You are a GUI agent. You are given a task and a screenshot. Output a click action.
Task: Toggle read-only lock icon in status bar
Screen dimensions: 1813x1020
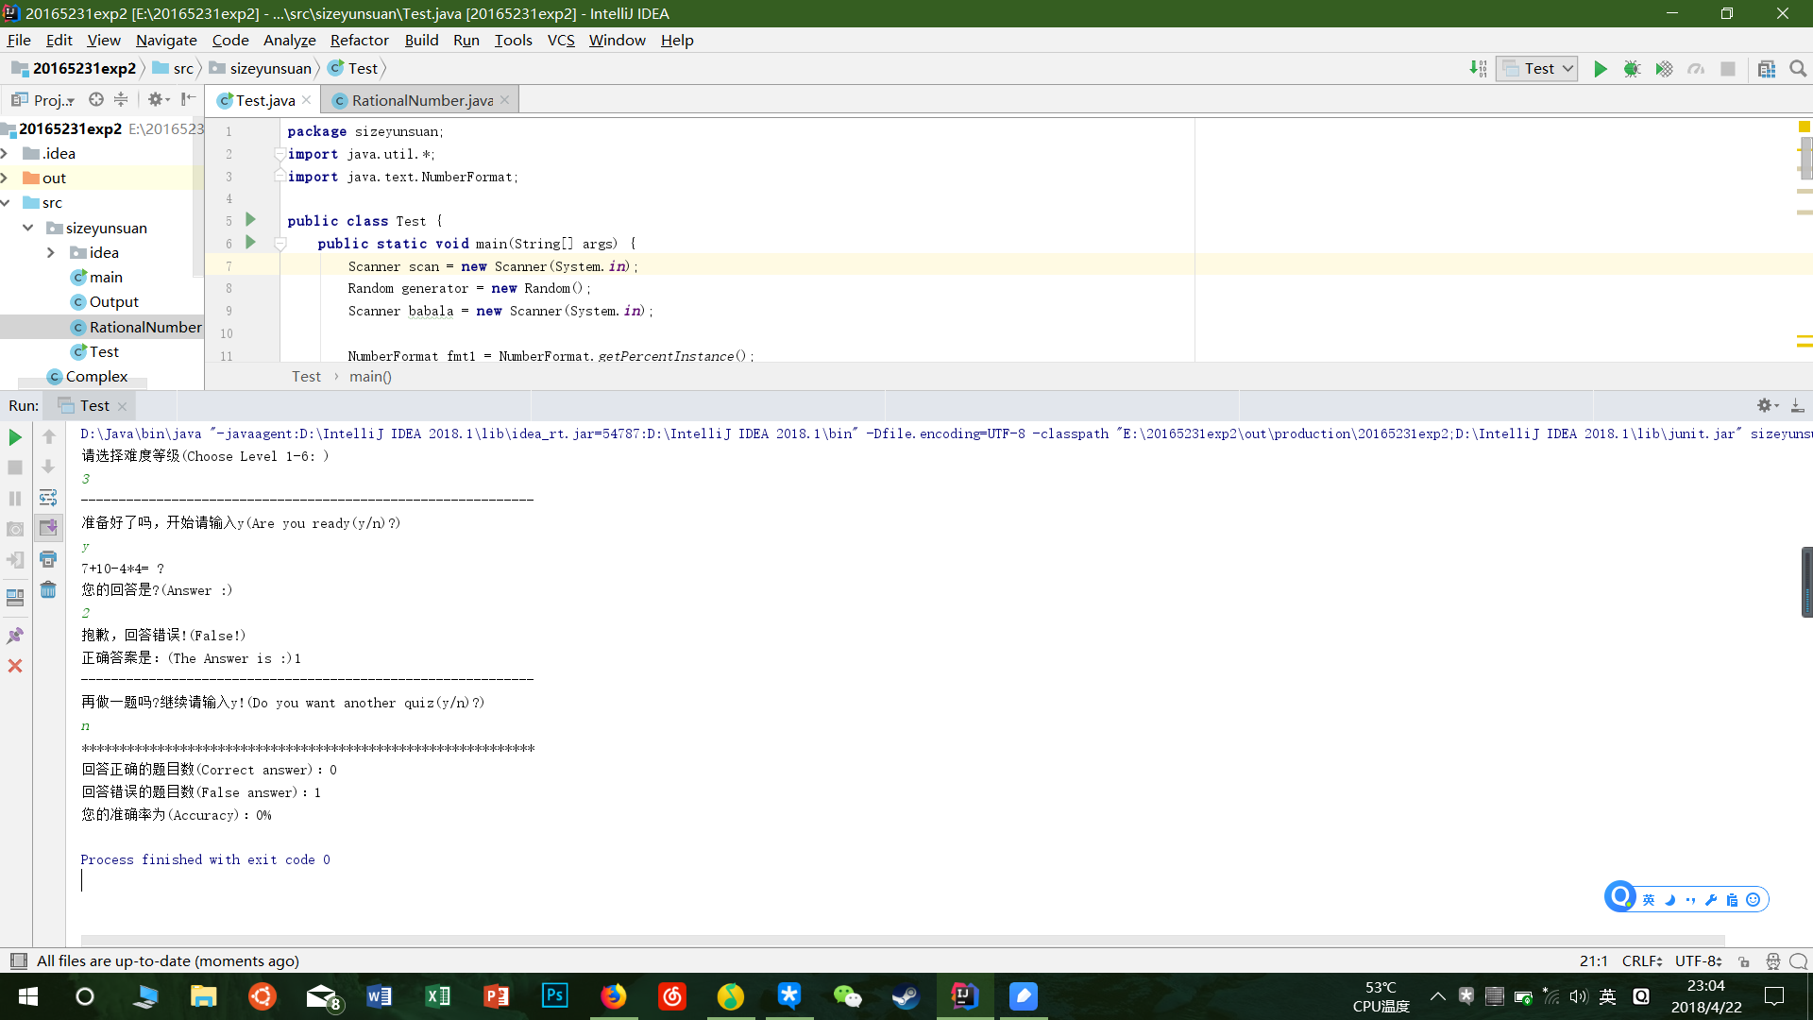(1744, 961)
